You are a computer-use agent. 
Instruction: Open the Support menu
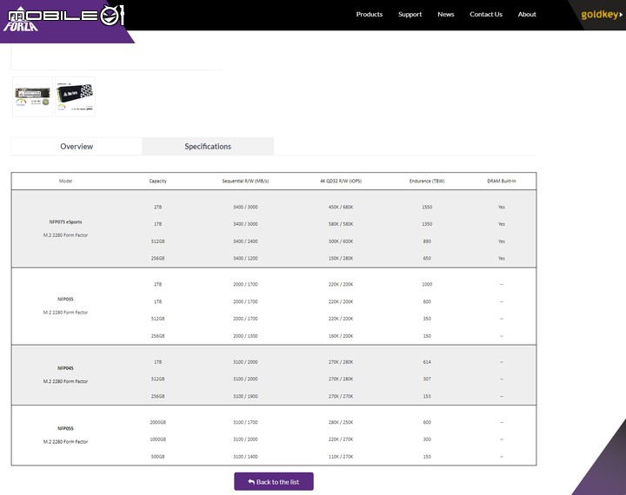(x=410, y=15)
